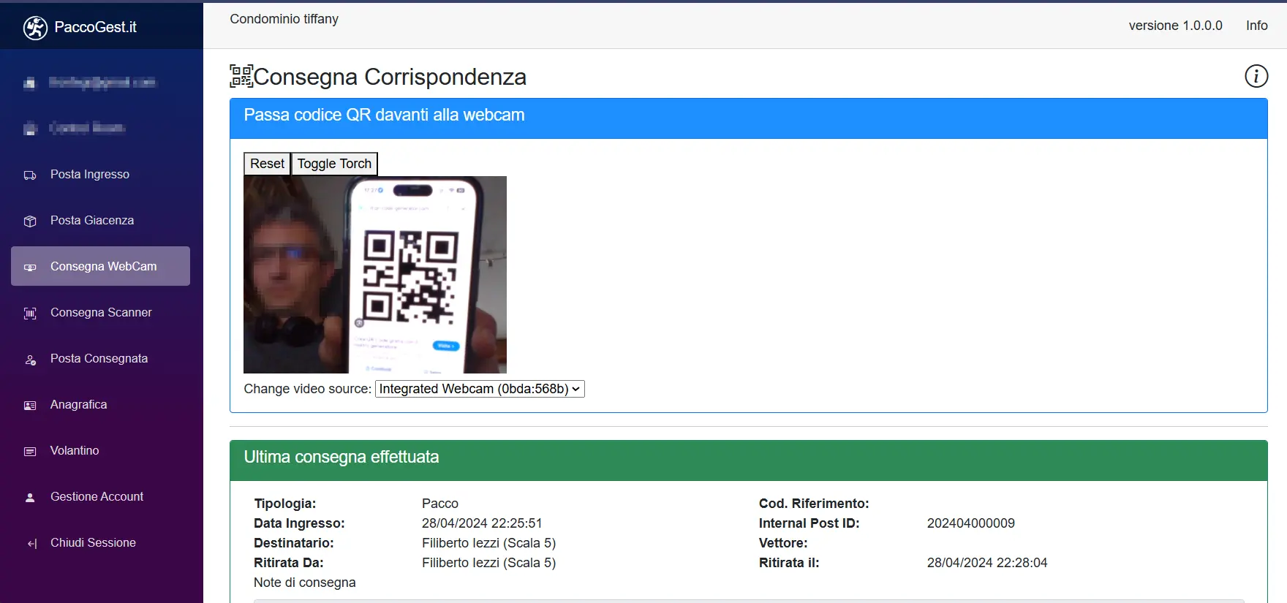
Task: Open the video source dropdown
Action: click(480, 389)
